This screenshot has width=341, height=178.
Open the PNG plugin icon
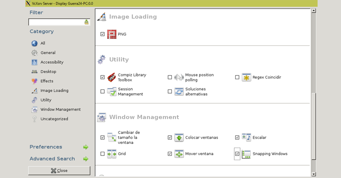(x=112, y=34)
